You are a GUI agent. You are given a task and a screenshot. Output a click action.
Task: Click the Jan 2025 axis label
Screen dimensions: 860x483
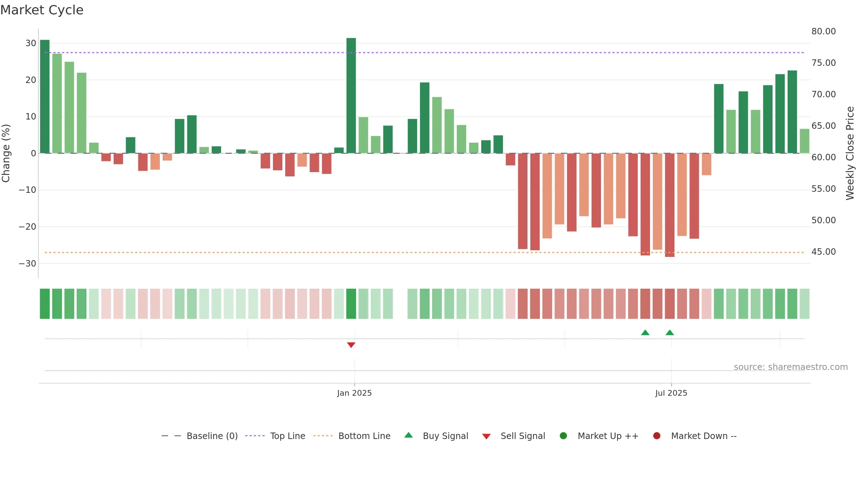click(x=354, y=393)
